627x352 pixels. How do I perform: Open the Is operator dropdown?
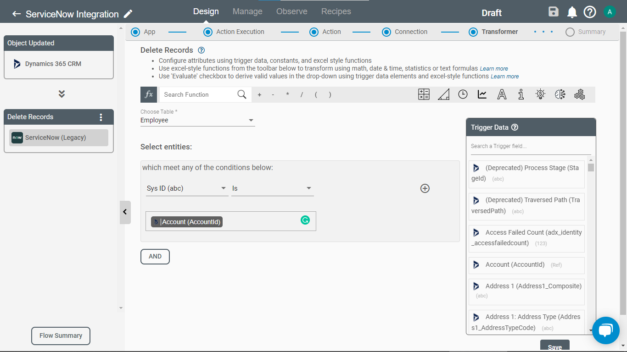[273, 188]
